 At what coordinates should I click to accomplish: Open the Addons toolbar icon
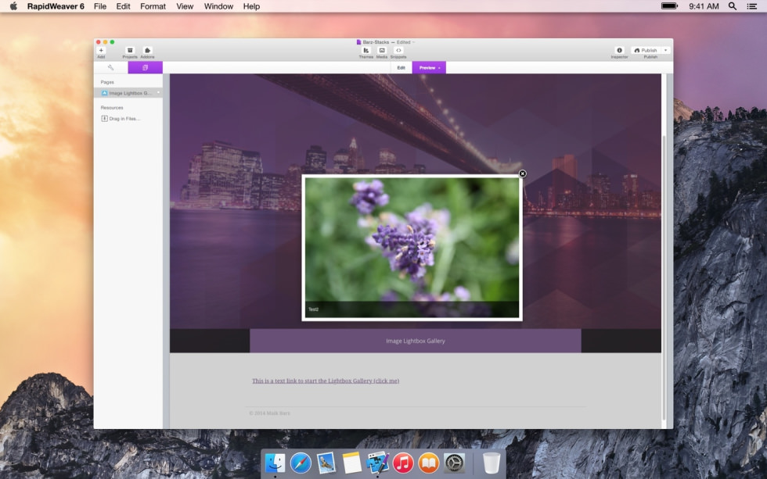pyautogui.click(x=147, y=50)
